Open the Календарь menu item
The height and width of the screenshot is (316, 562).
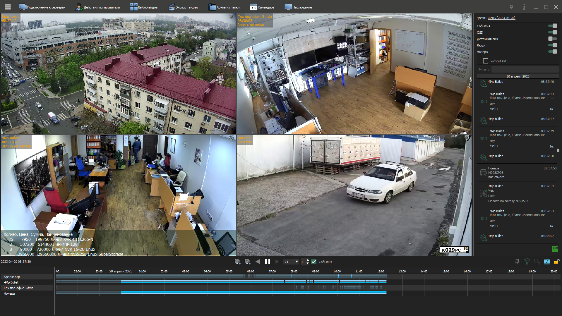point(262,7)
